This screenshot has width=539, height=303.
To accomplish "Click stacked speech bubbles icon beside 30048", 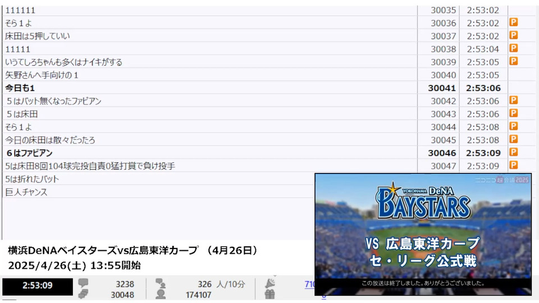I will pyautogui.click(x=83, y=294).
